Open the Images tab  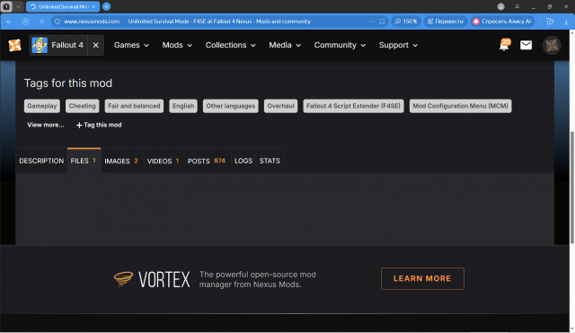(x=122, y=161)
